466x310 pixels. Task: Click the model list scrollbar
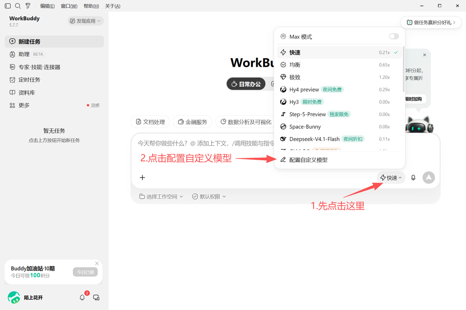(403, 69)
